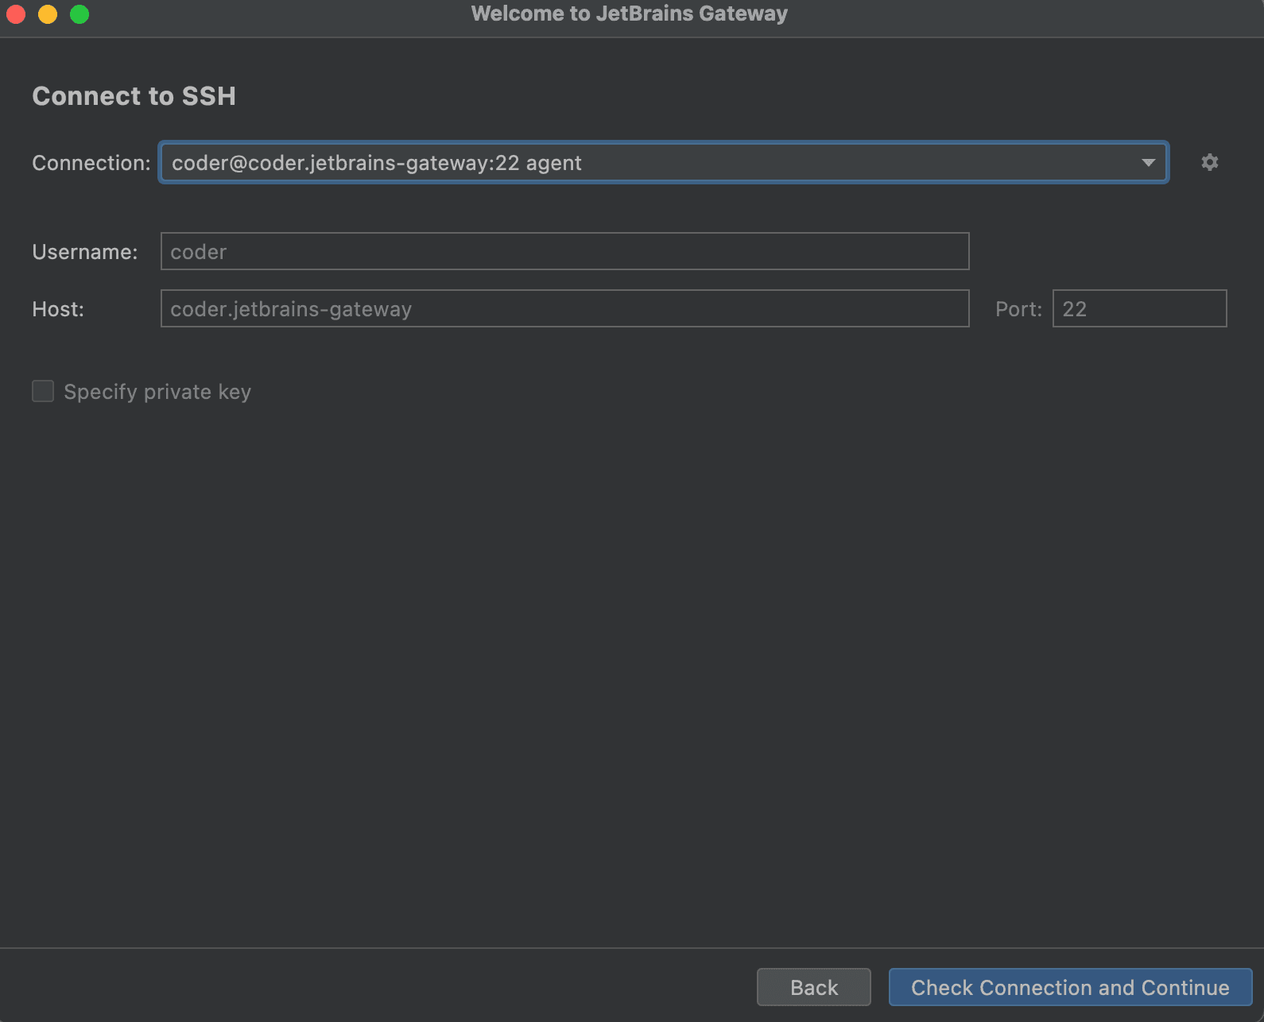Click the Host: label
The height and width of the screenshot is (1022, 1264).
(58, 309)
